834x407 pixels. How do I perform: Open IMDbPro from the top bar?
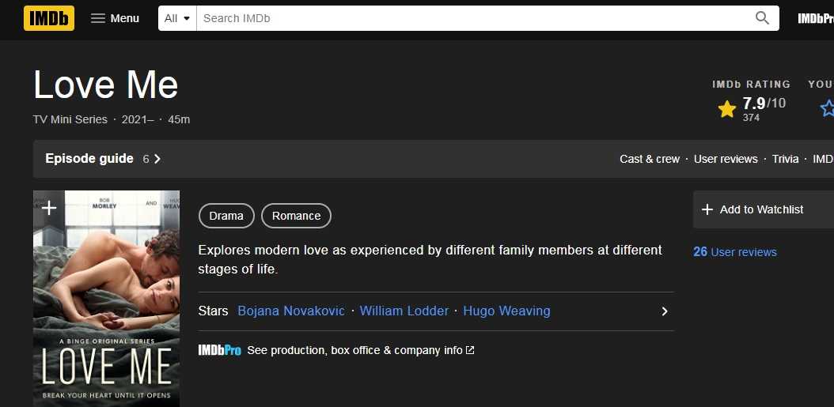pos(815,18)
